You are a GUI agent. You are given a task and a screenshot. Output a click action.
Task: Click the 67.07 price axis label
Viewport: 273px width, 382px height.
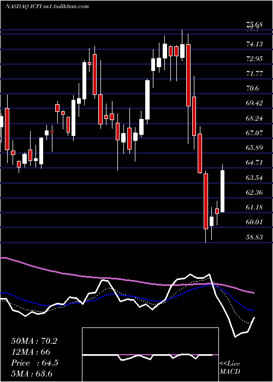pyautogui.click(x=254, y=133)
